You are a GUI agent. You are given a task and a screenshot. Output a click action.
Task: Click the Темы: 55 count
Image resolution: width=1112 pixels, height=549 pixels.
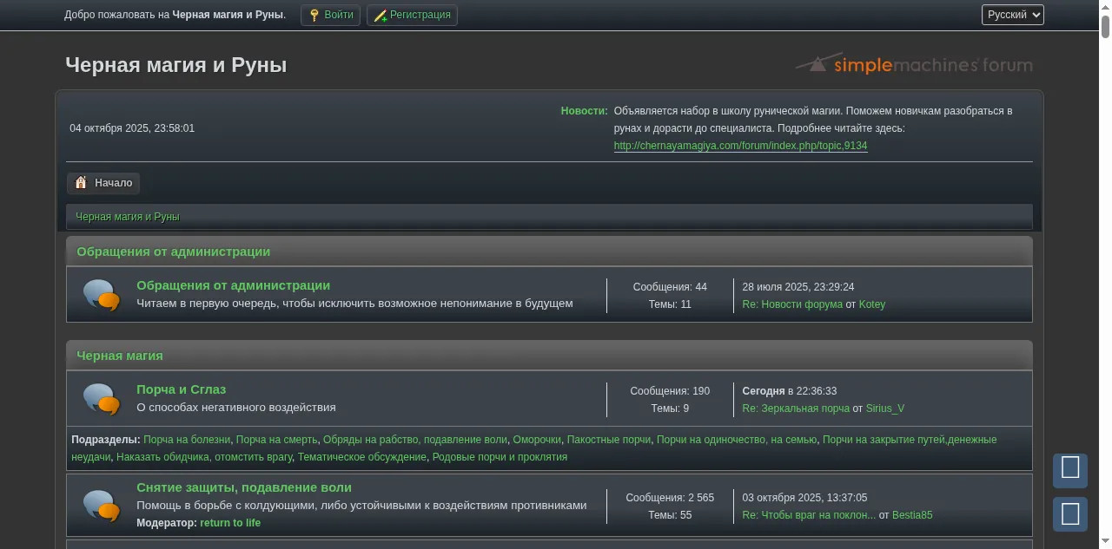point(670,515)
